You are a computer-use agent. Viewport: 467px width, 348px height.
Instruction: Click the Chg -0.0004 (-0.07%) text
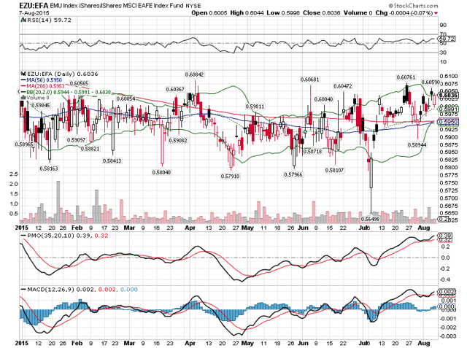pyautogui.click(x=404, y=13)
